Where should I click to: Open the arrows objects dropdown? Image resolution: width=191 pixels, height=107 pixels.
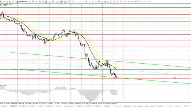click(121, 2)
